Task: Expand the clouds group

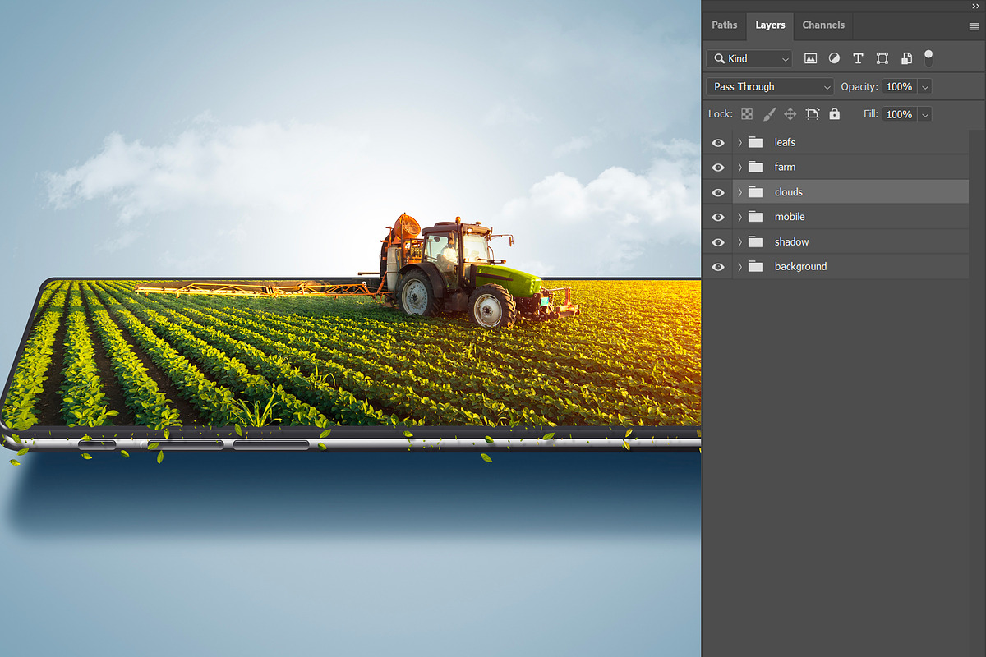Action: coord(739,192)
